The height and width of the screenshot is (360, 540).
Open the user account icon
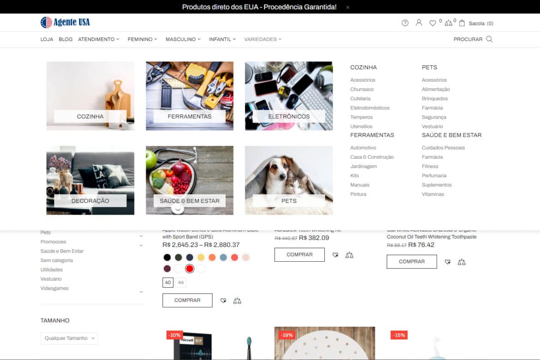419,23
